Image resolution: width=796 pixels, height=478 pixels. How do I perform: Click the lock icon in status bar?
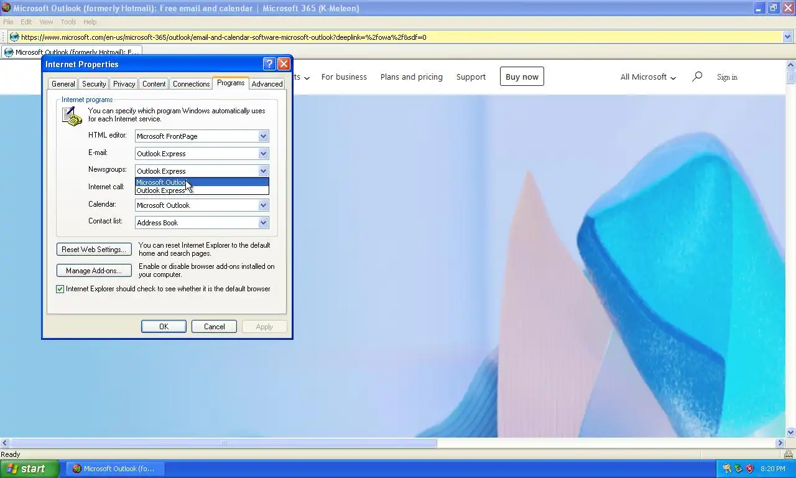[789, 454]
